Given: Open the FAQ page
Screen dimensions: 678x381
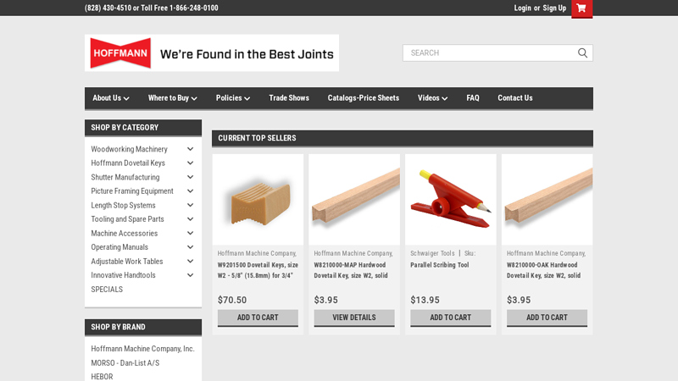Looking at the screenshot, I should click(472, 98).
